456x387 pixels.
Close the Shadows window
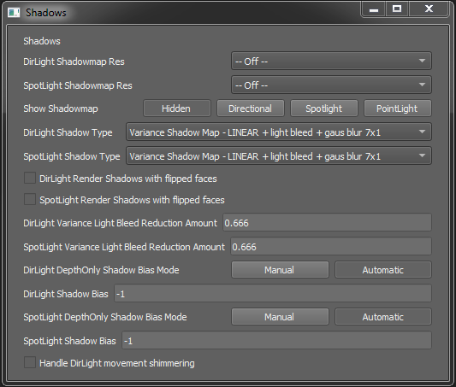click(x=429, y=9)
